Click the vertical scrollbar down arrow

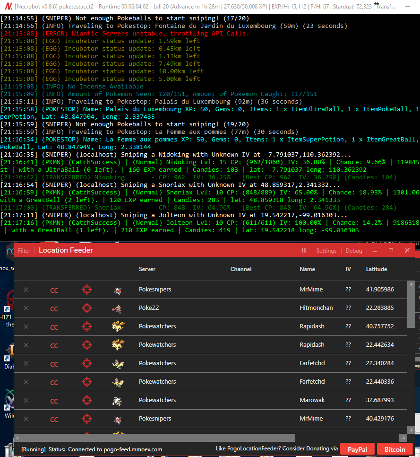pos(411,430)
